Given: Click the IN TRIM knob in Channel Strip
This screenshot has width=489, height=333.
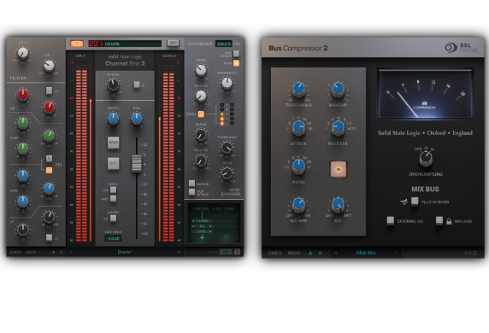Looking at the screenshot, I should (x=113, y=85).
